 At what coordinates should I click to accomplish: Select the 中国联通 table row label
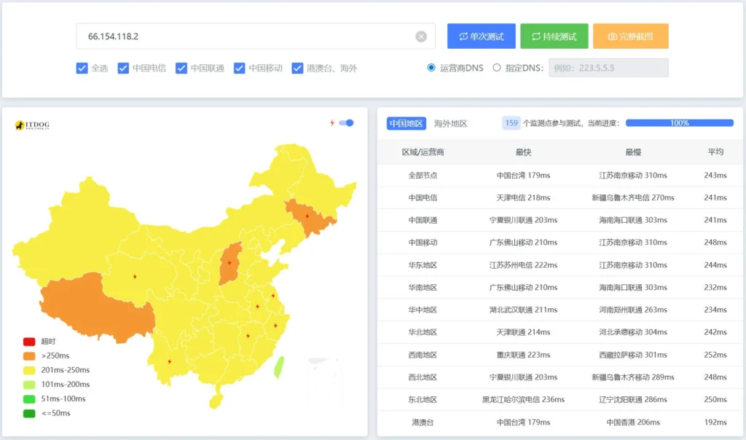pyautogui.click(x=423, y=220)
